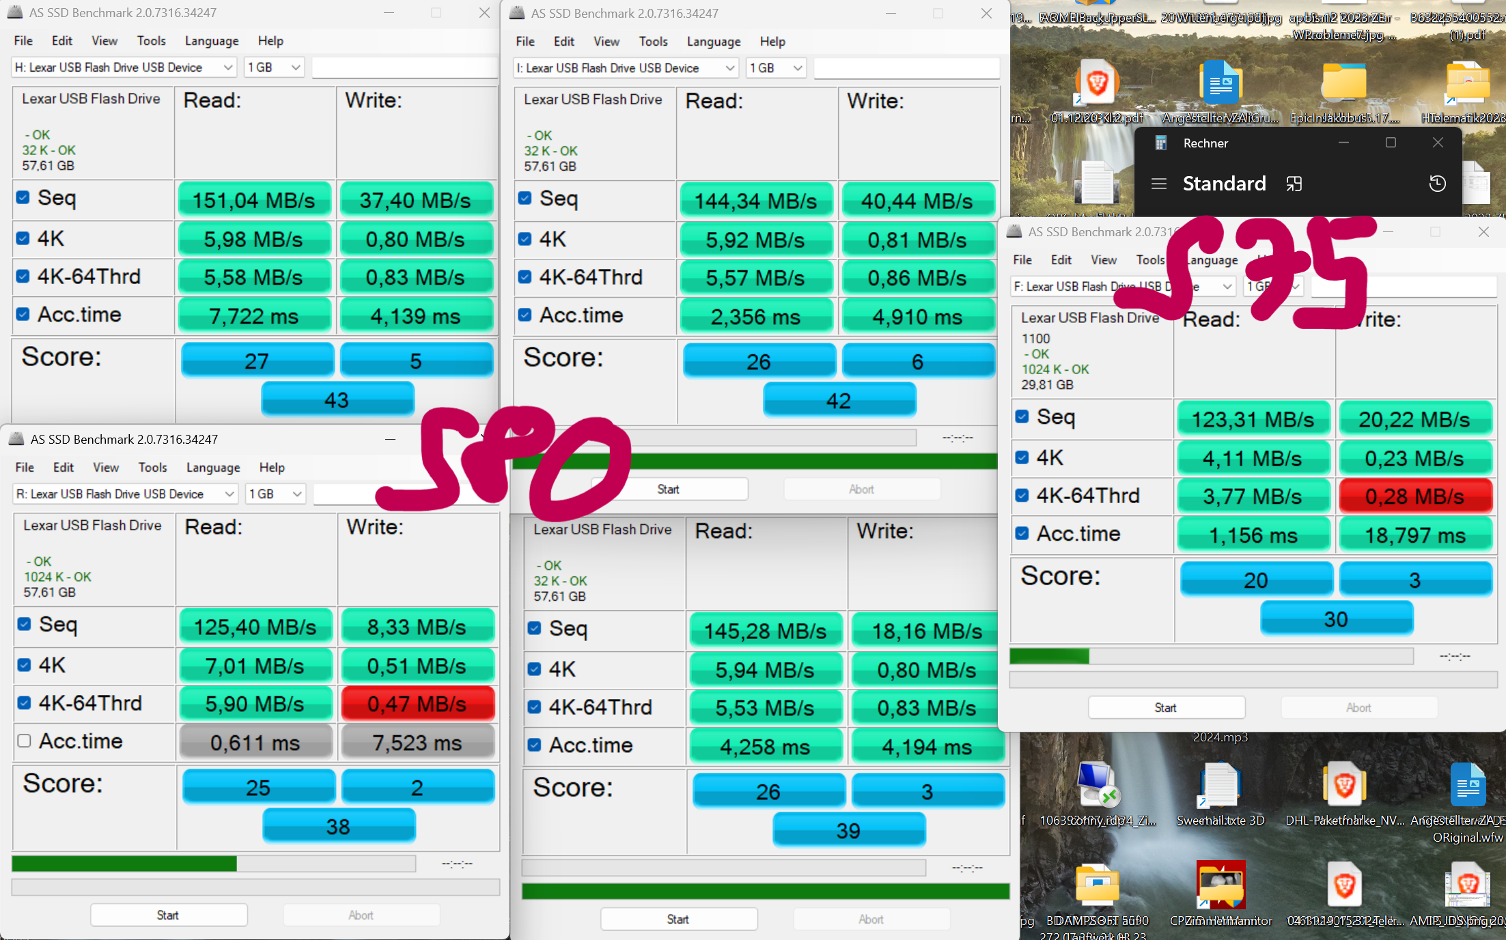Image resolution: width=1506 pixels, height=940 pixels.
Task: Open the Tools menu in the H: window
Action: coord(151,41)
